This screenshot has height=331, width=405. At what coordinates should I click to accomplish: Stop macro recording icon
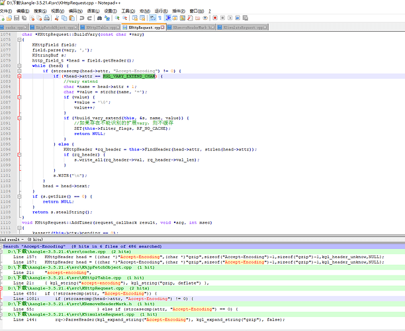(x=222, y=18)
